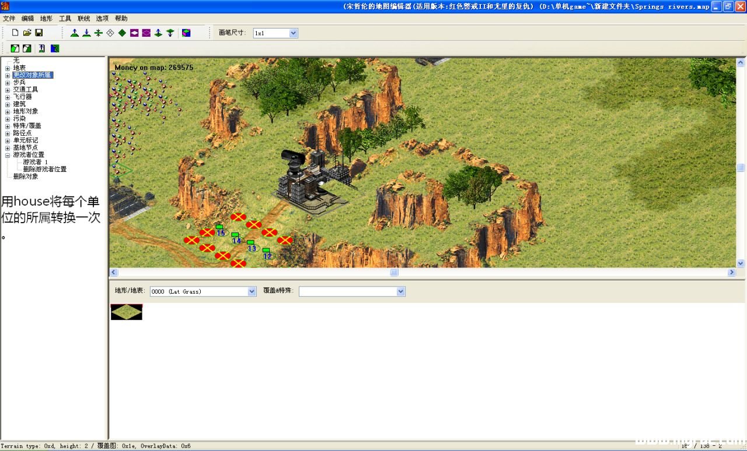Expand the 交通工具 tree node
Viewport: 747px width, 451px height.
pos(8,90)
